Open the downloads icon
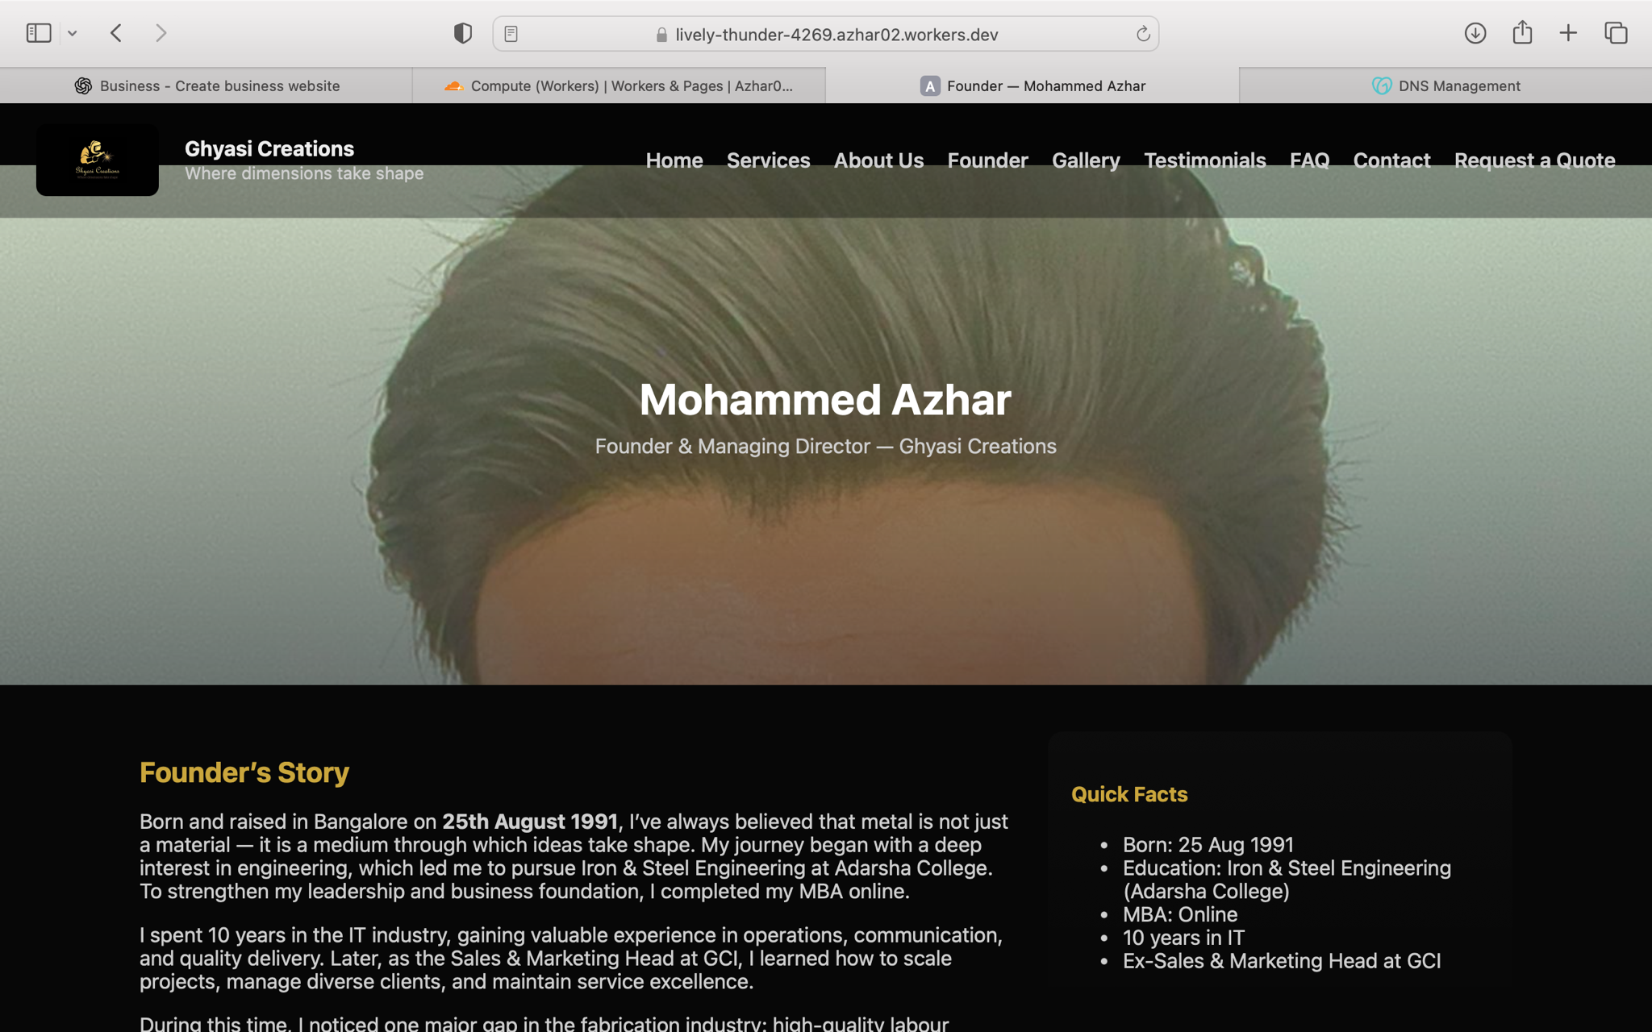1652x1032 pixels. coord(1475,33)
